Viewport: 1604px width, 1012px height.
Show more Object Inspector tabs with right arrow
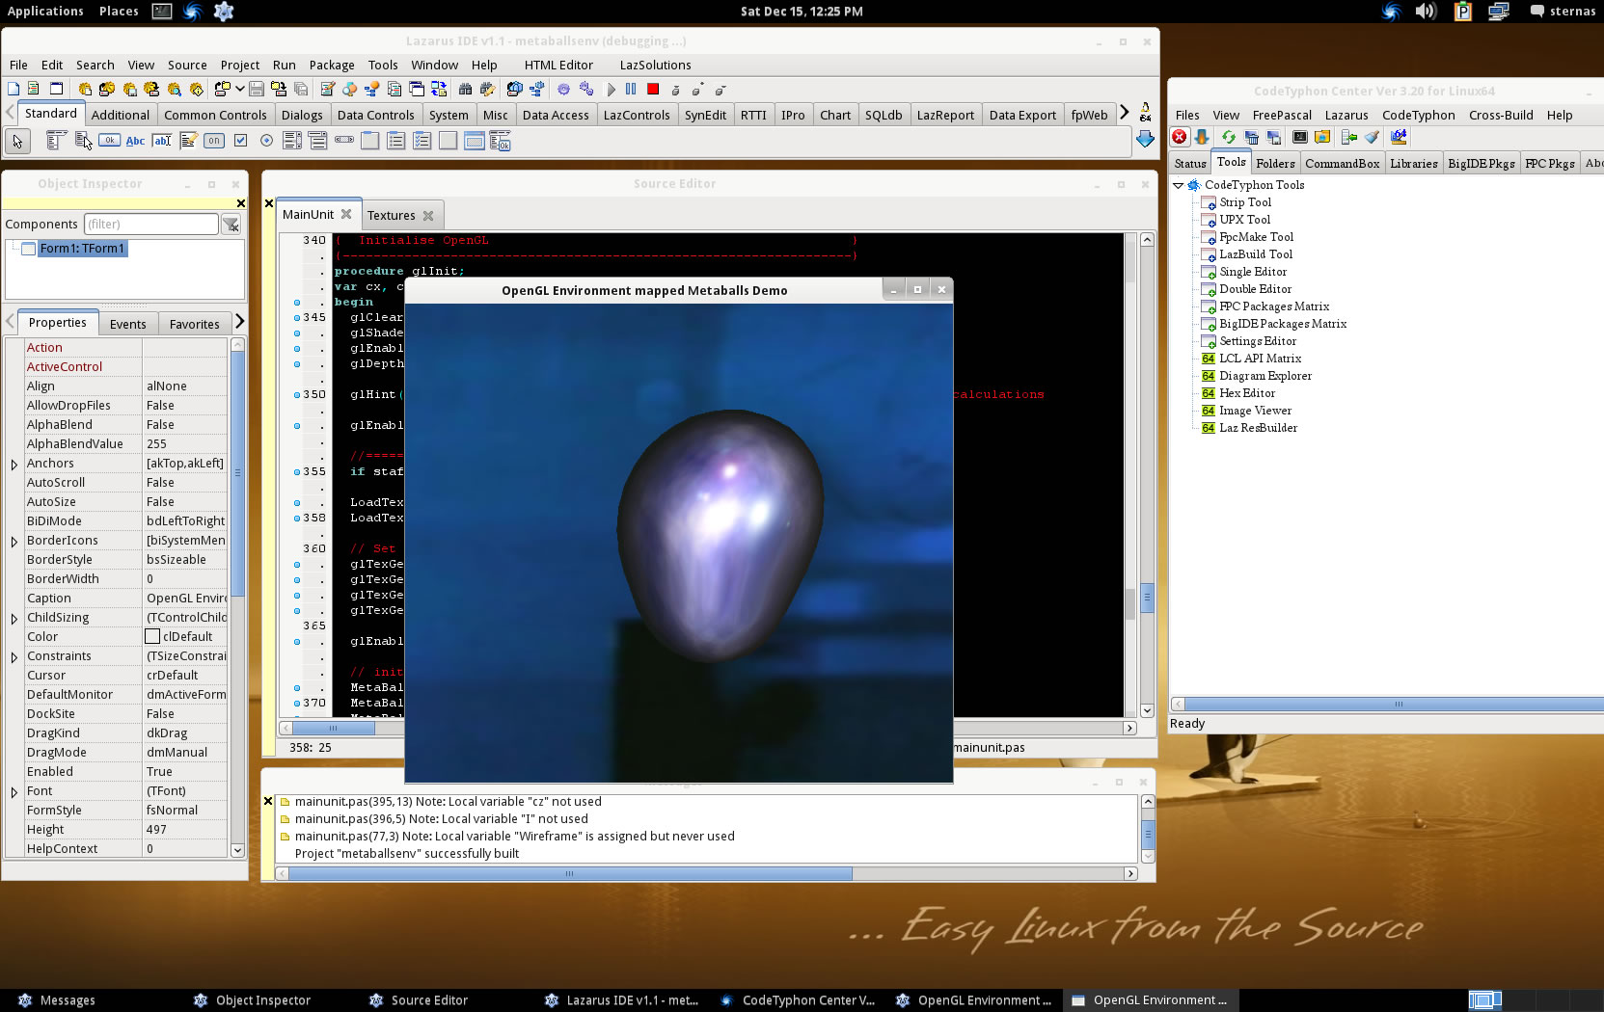point(240,322)
